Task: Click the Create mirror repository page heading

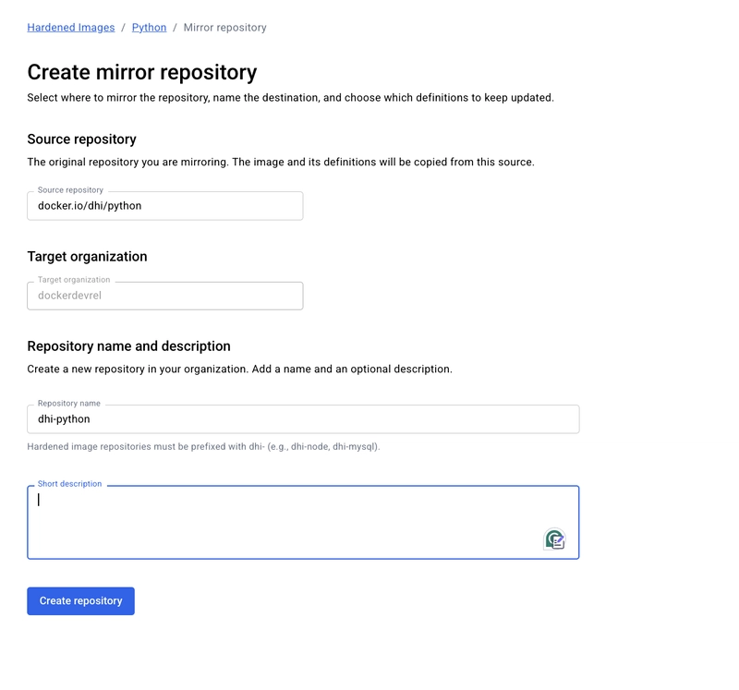Action: coord(142,72)
